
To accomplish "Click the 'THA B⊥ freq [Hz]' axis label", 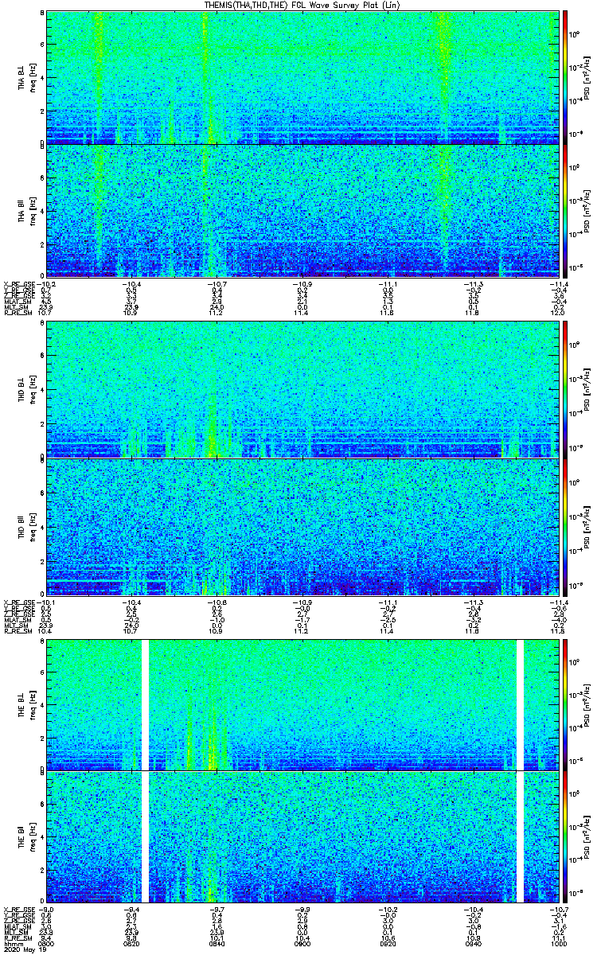I will pyautogui.click(x=27, y=77).
